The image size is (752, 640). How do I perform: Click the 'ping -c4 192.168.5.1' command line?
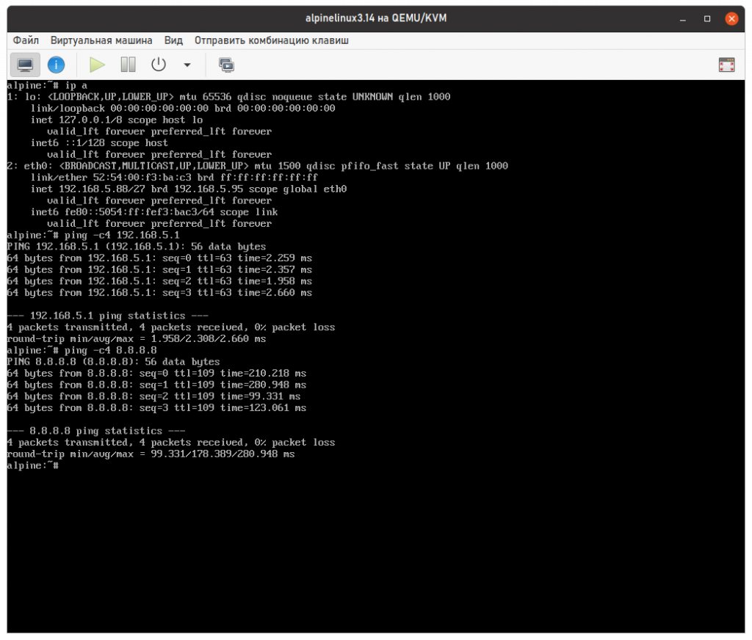[x=93, y=235]
